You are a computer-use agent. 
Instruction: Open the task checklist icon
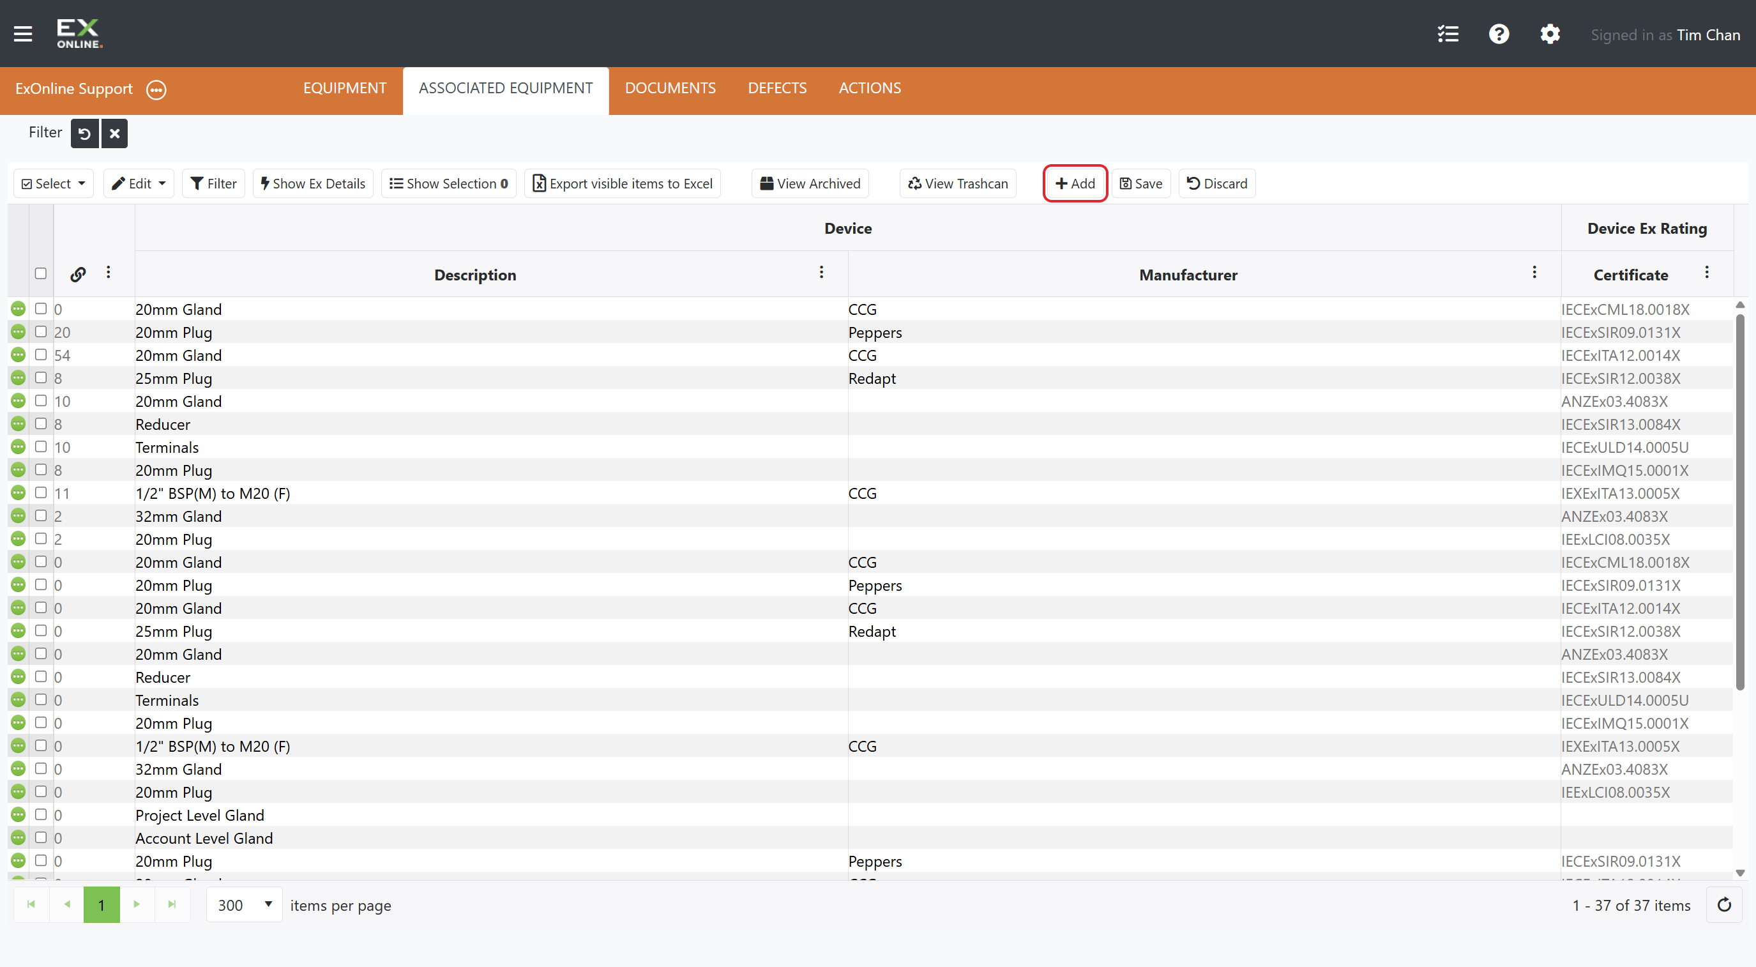(1448, 34)
